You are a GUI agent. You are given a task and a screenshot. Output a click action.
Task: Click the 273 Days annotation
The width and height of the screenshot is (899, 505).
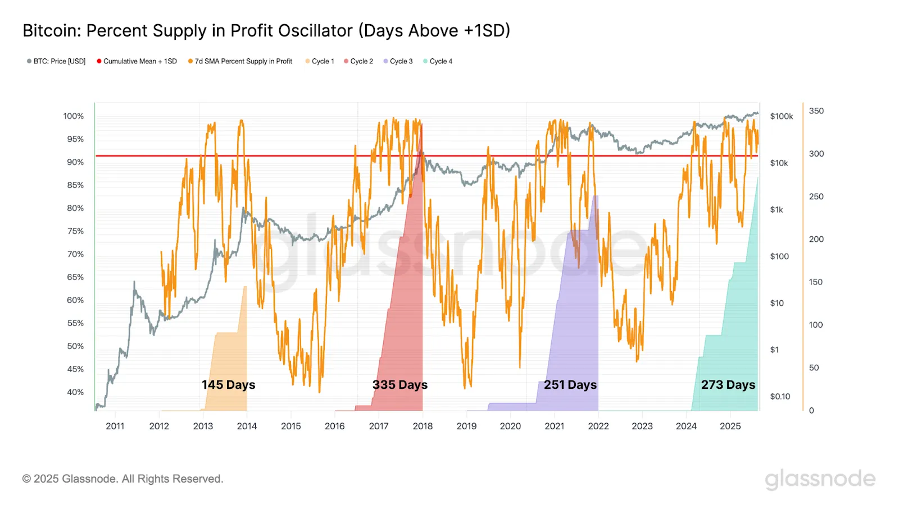coord(728,385)
